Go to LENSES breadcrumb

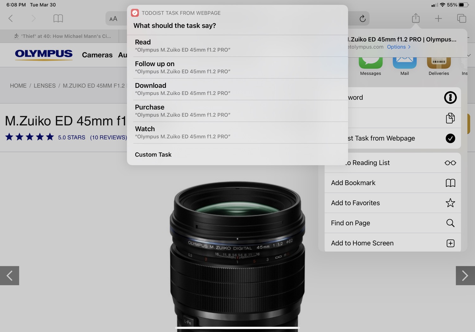(45, 86)
